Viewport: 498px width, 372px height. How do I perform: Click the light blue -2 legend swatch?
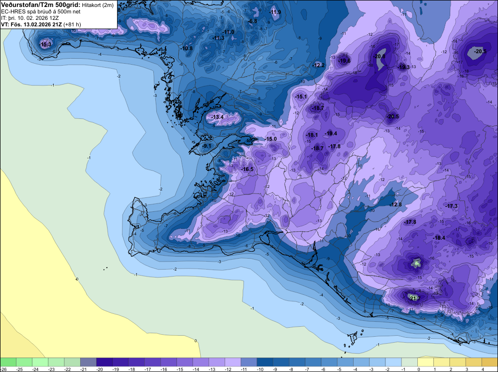393,362
